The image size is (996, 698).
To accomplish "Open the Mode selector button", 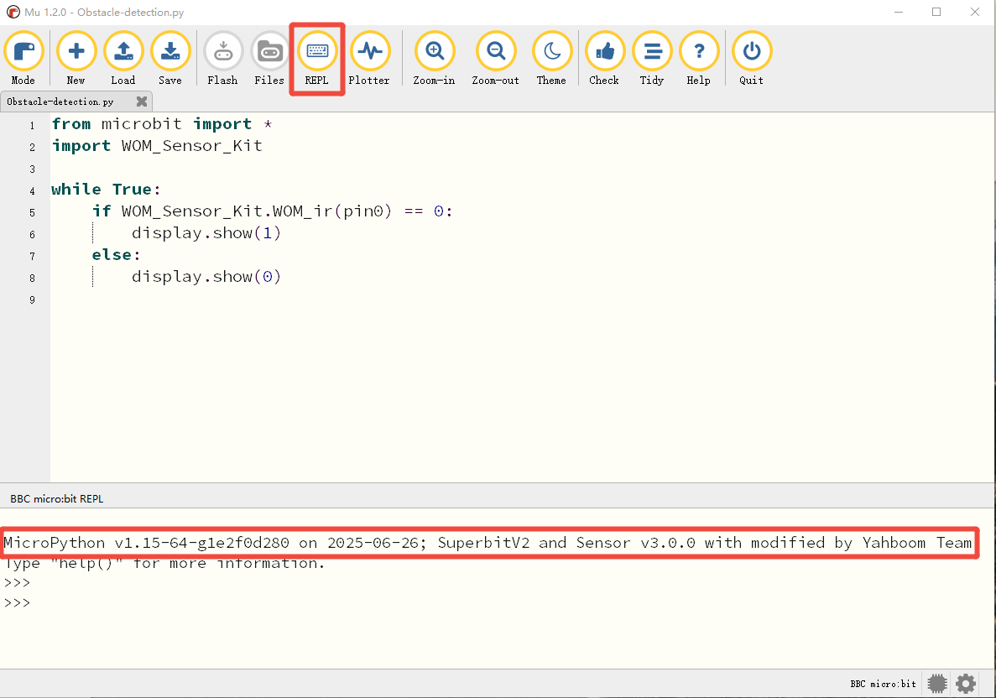I will click(23, 59).
